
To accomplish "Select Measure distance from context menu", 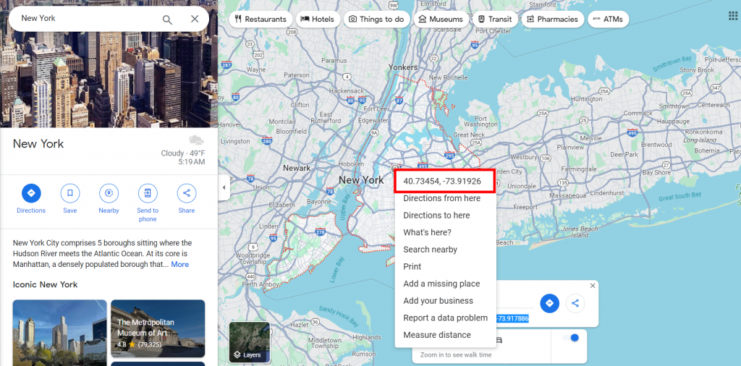I will (x=437, y=335).
